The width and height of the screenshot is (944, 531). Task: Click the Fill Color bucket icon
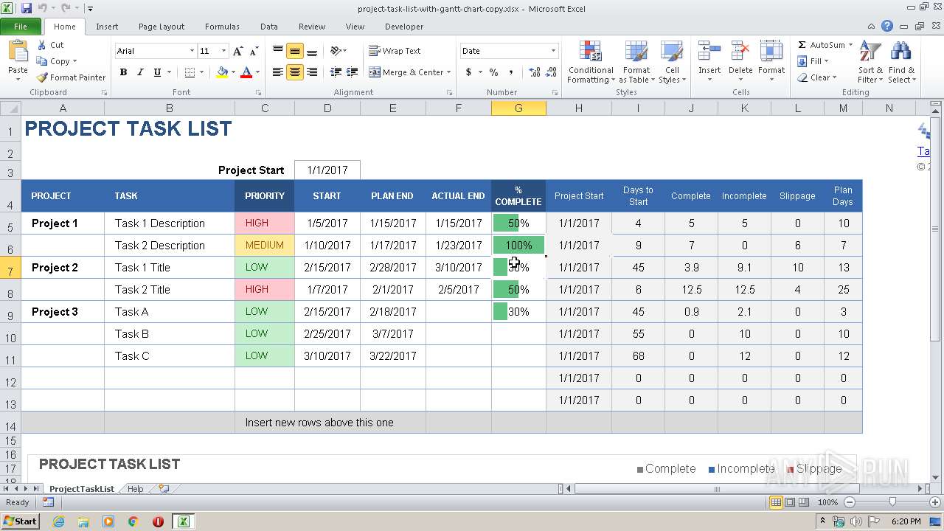222,72
